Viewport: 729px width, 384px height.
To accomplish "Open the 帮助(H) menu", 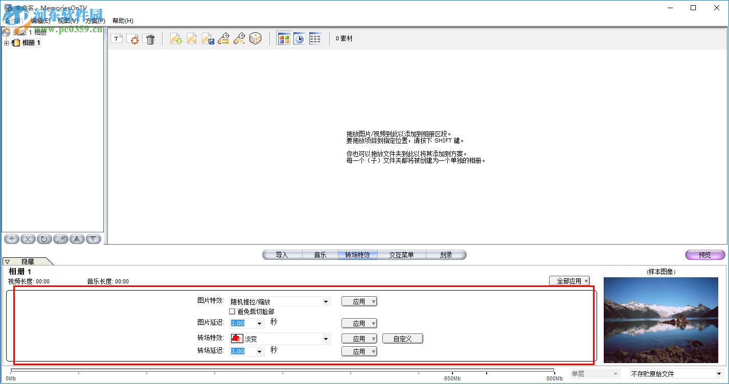I will coord(123,21).
